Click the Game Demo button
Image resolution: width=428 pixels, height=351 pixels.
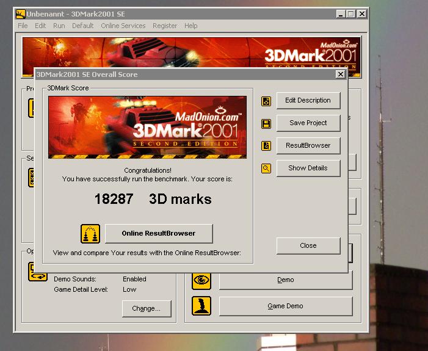(286, 306)
